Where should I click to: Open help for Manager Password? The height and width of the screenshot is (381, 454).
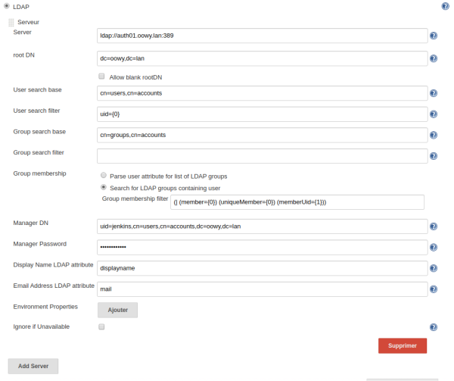pyautogui.click(x=434, y=248)
